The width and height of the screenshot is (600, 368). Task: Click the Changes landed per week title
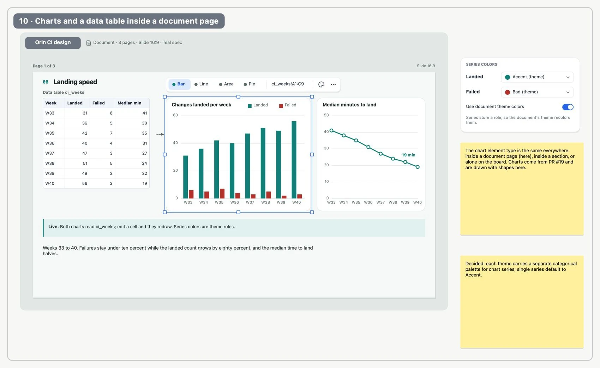(201, 105)
